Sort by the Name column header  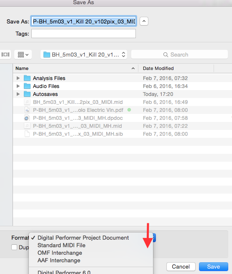click(76, 68)
